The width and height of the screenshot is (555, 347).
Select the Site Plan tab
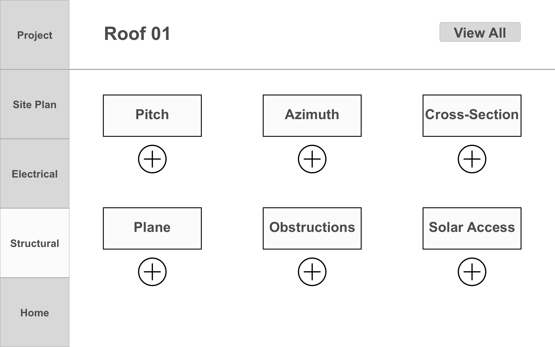(35, 104)
